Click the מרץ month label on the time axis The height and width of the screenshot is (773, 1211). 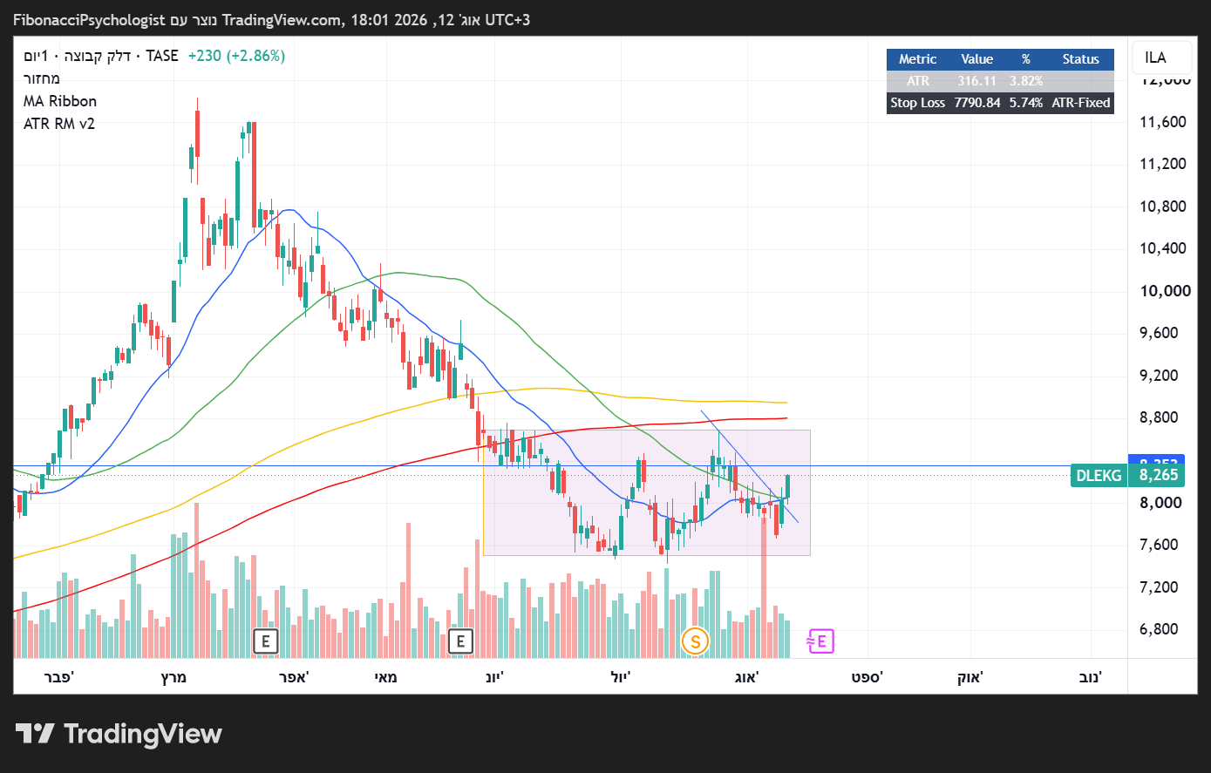(173, 677)
